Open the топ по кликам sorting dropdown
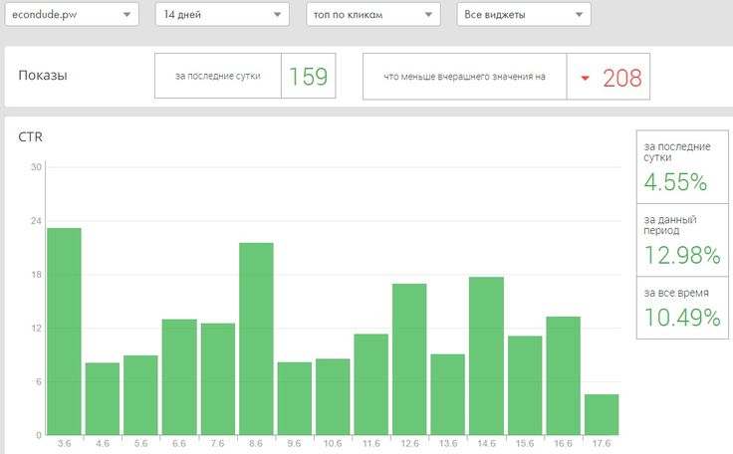733x454 pixels. [x=372, y=15]
